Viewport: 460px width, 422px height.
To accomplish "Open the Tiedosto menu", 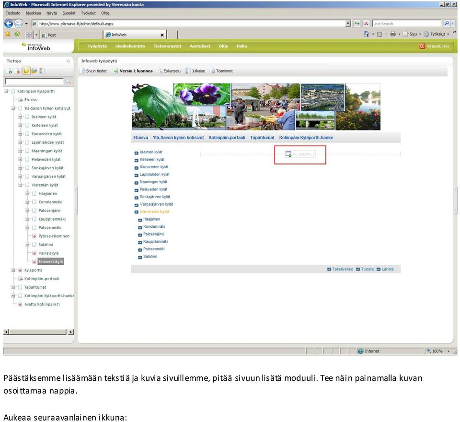I will pos(13,13).
